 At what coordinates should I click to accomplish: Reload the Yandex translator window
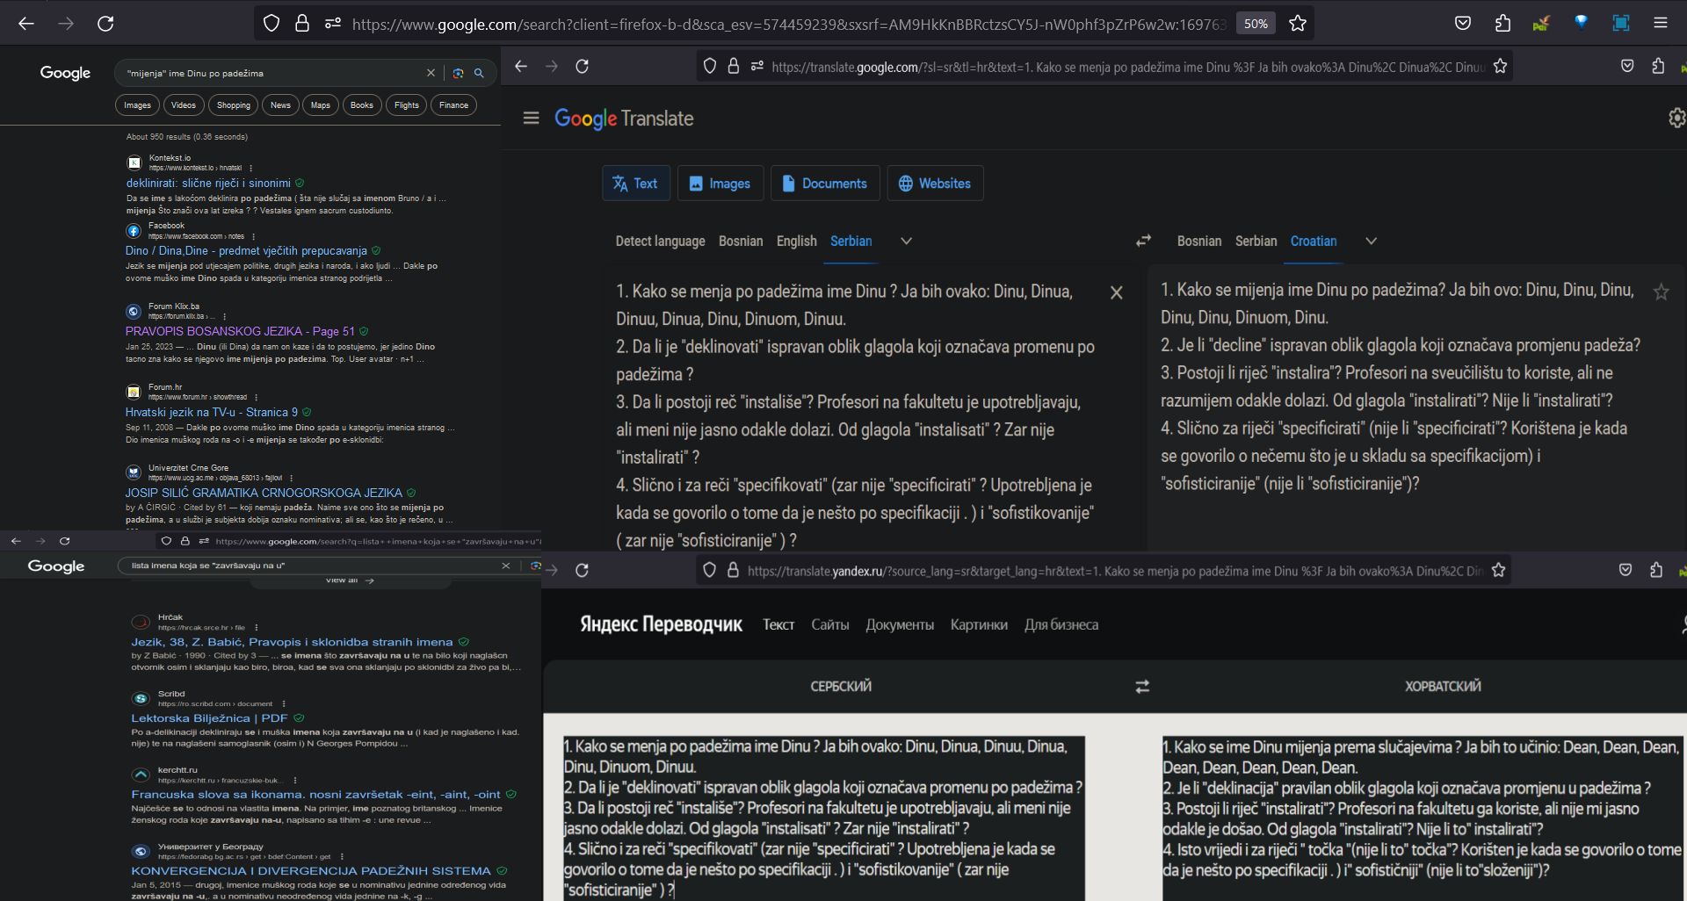pyautogui.click(x=582, y=570)
